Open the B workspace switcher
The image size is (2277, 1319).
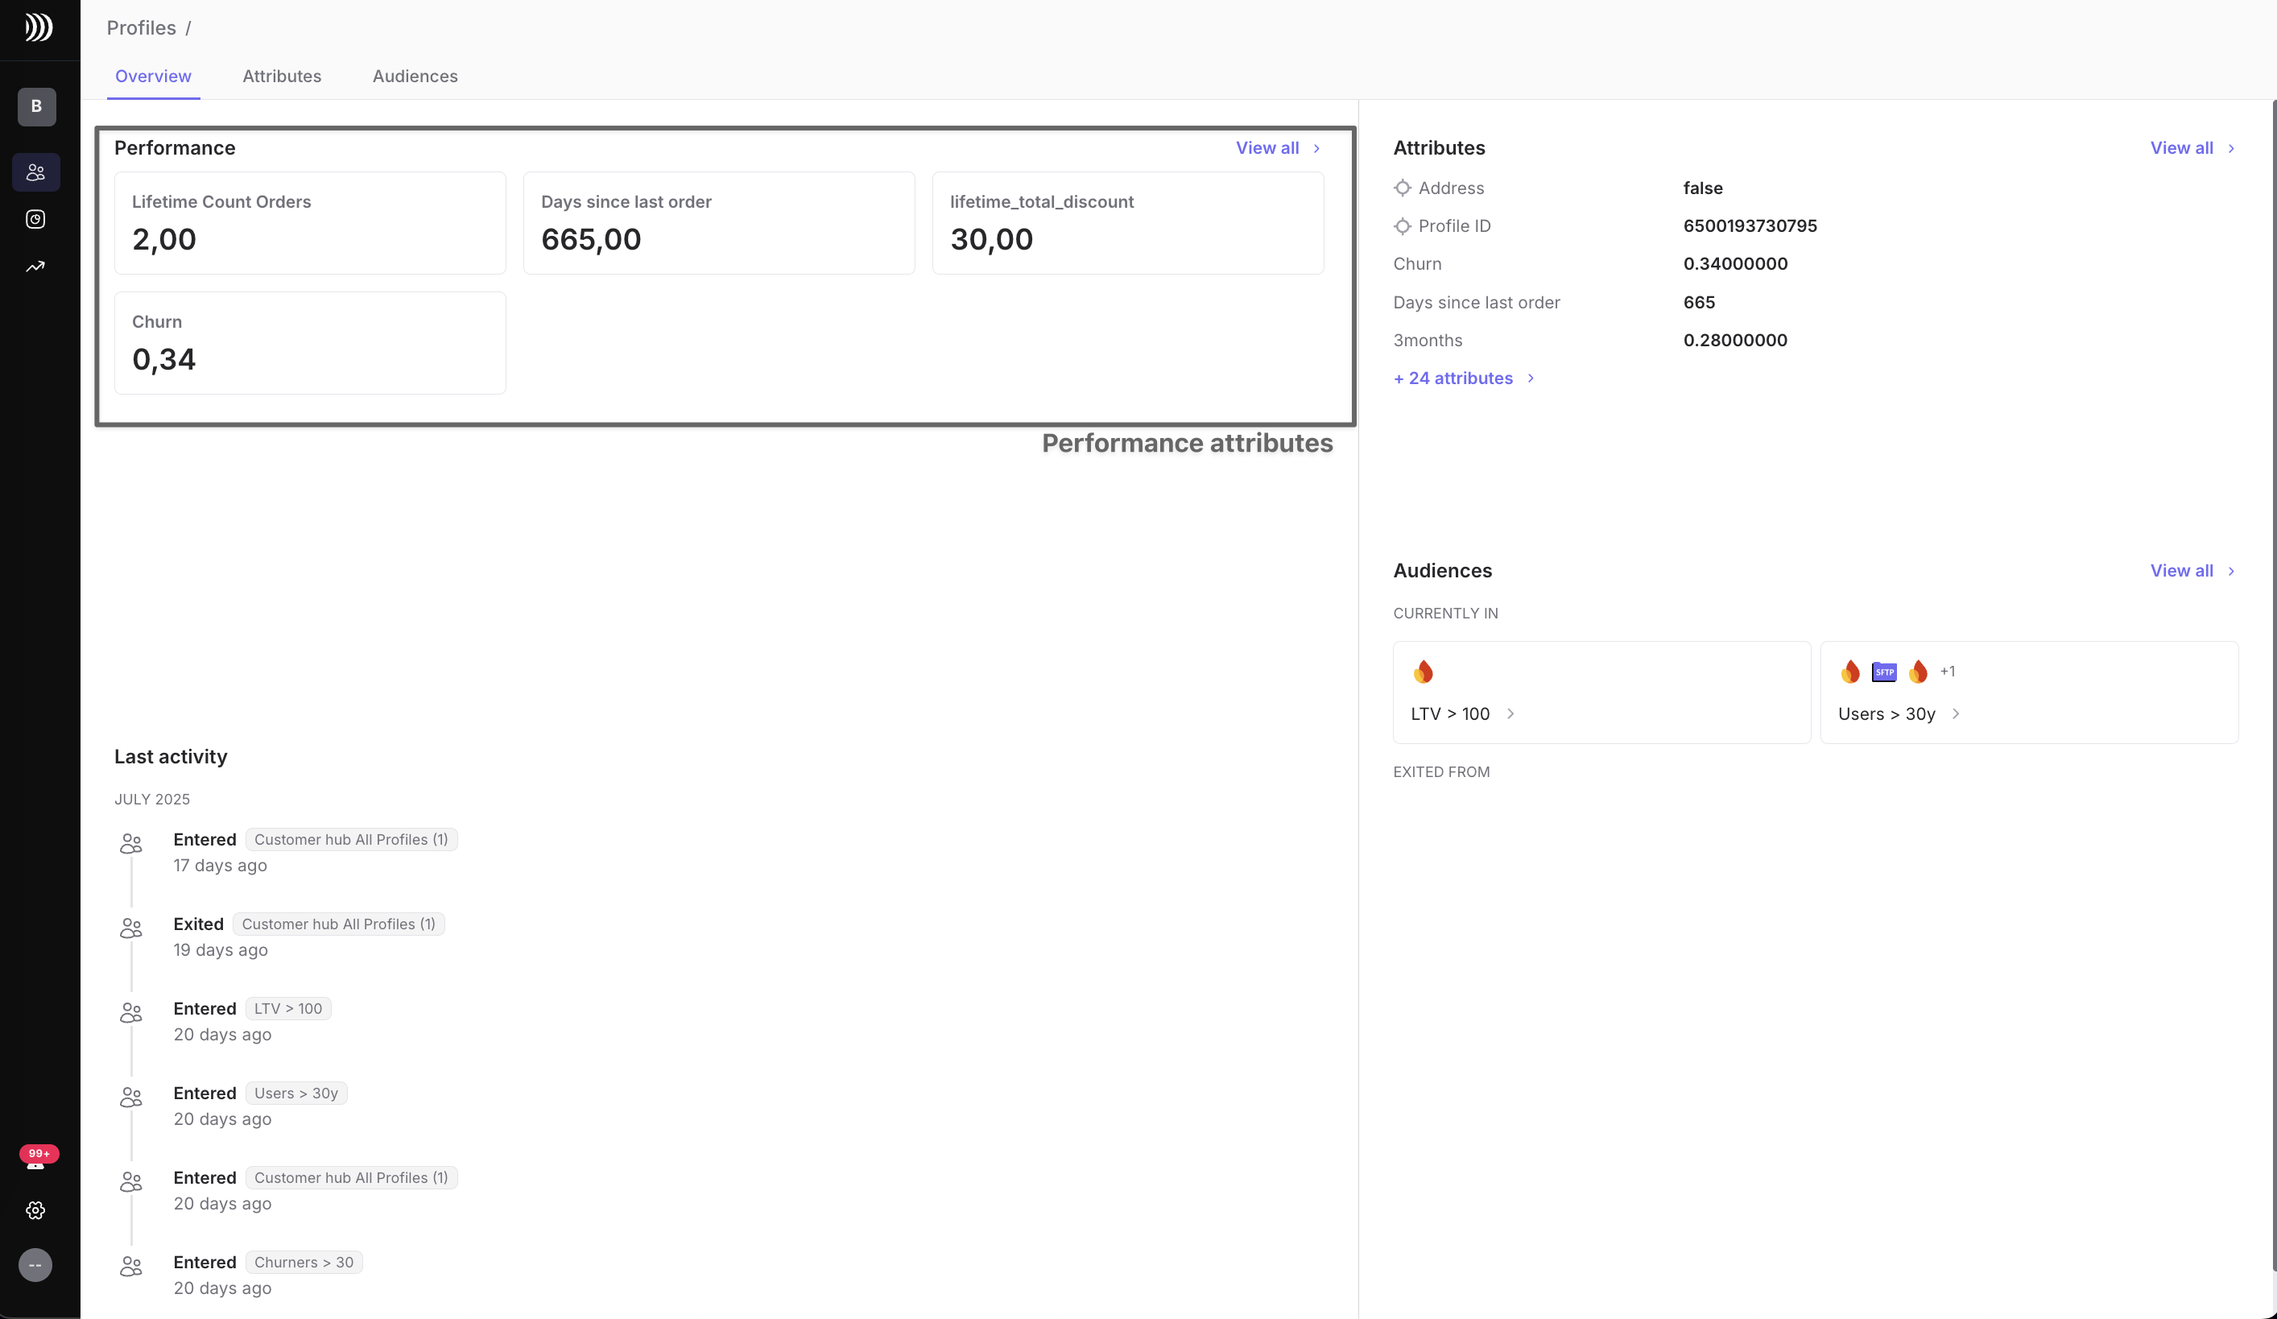[36, 106]
